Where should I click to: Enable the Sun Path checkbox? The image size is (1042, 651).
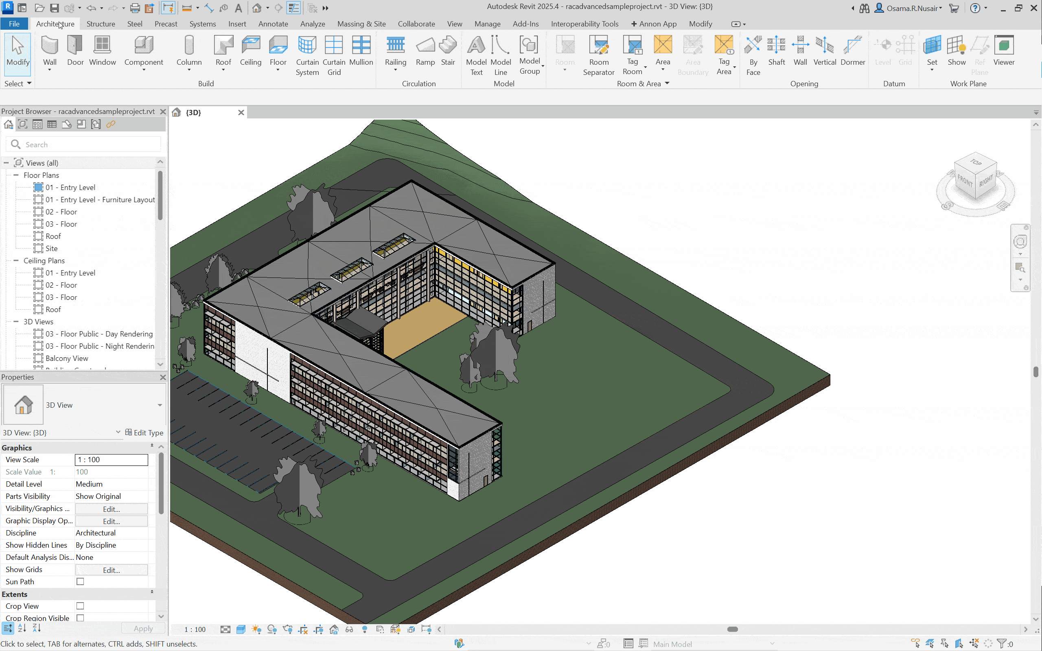click(80, 582)
